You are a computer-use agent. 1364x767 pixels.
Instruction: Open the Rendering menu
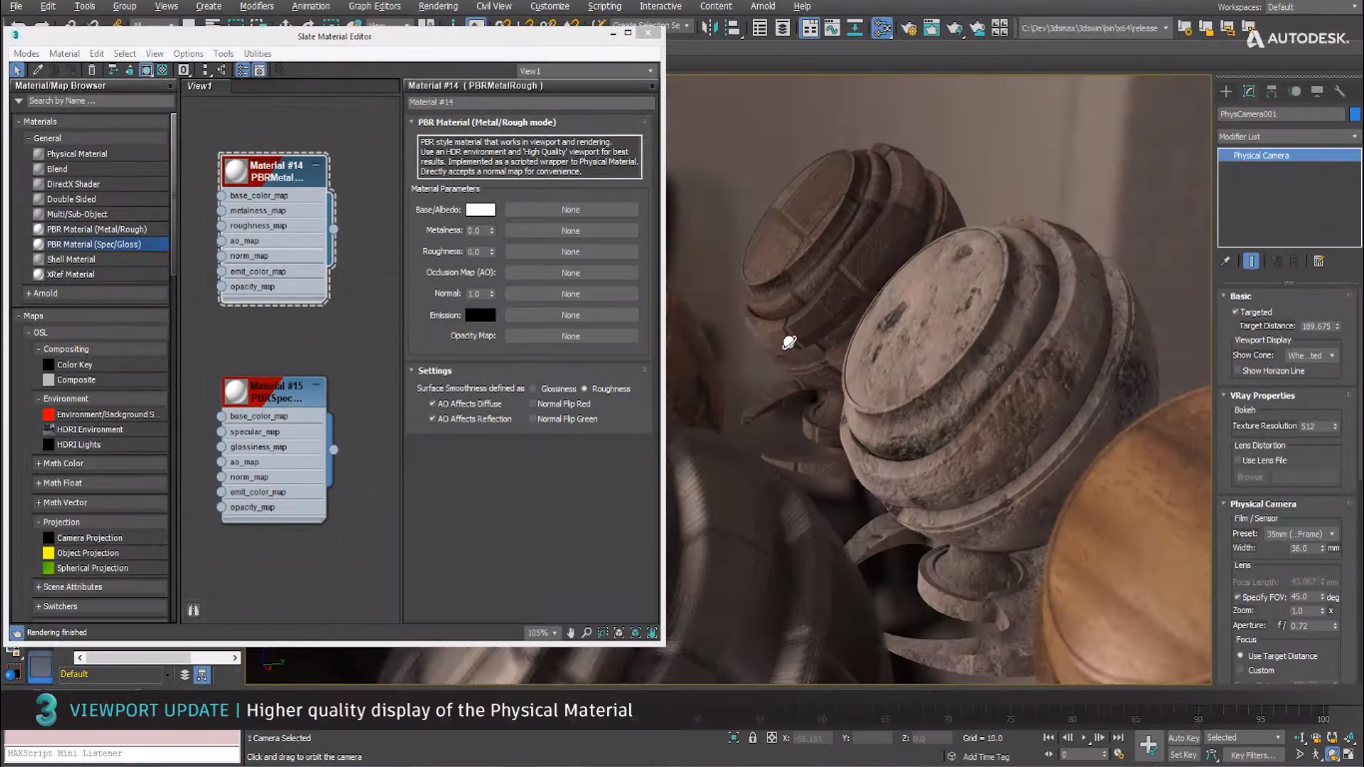437,6
